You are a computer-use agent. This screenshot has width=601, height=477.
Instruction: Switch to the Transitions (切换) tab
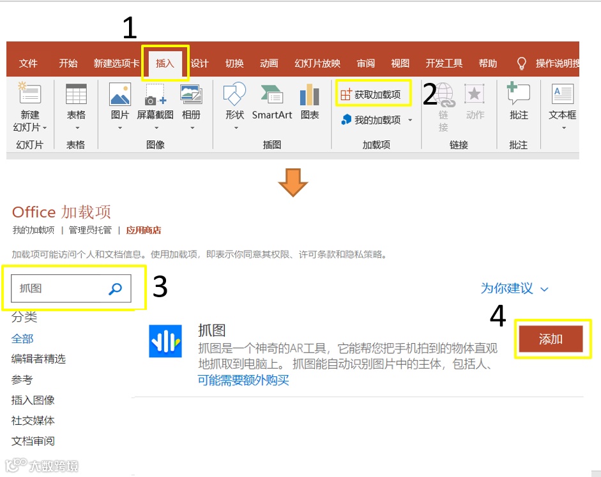(x=234, y=63)
